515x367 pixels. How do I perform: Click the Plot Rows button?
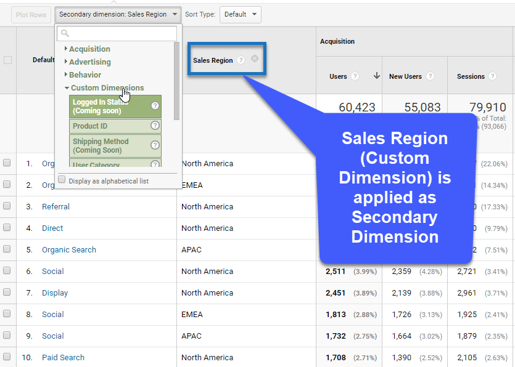coord(31,14)
